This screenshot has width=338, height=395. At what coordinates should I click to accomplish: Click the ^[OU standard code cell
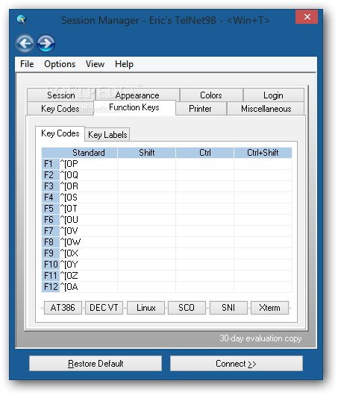[89, 220]
